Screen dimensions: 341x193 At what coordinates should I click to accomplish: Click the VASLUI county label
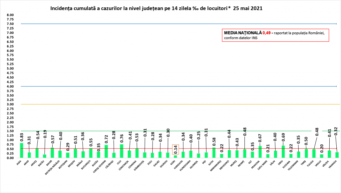pos(318,163)
